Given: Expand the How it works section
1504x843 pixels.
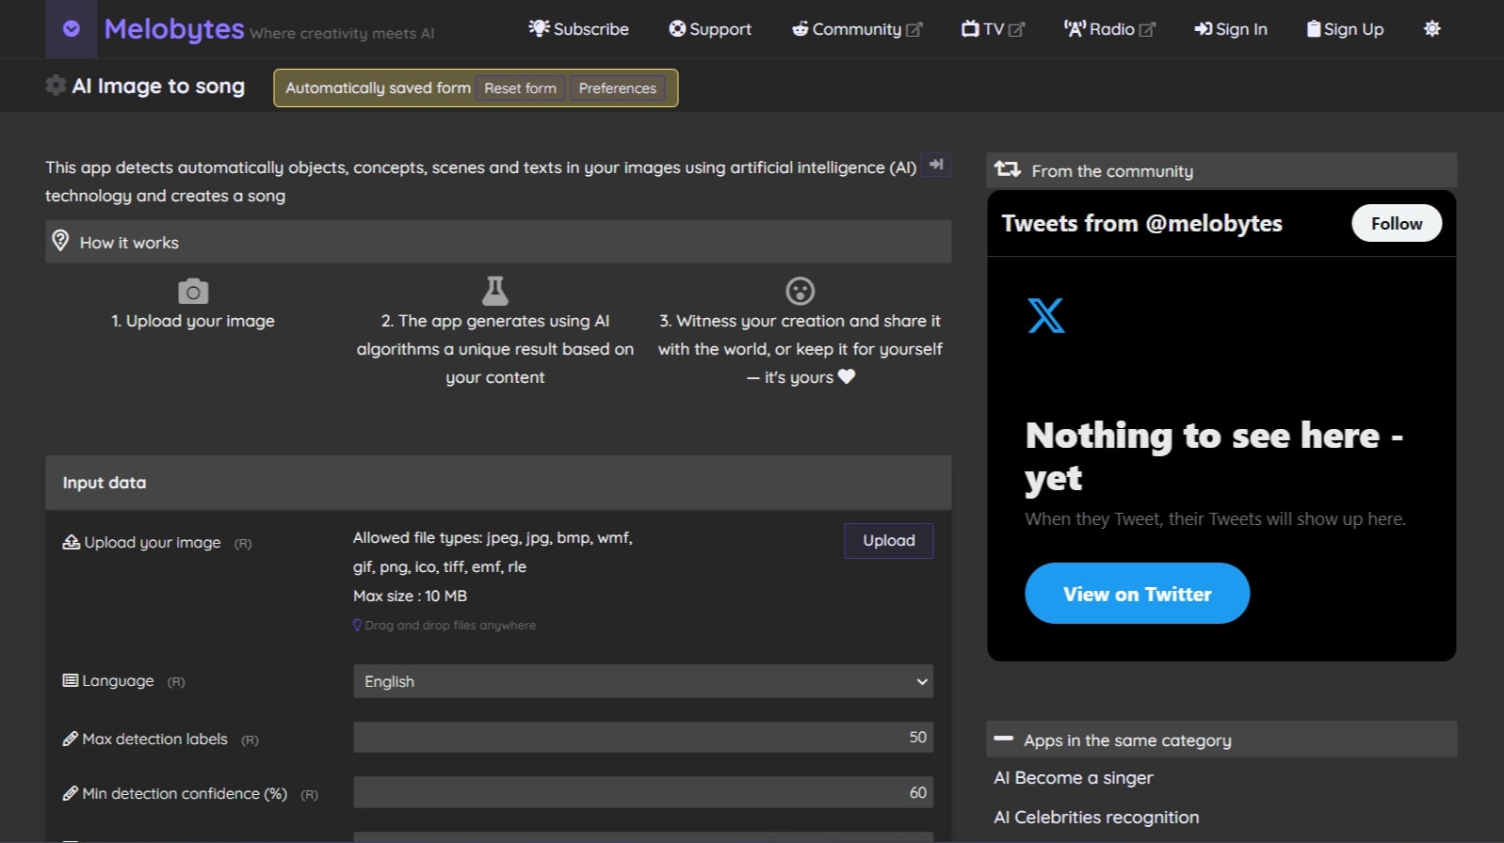Looking at the screenshot, I should pos(129,242).
